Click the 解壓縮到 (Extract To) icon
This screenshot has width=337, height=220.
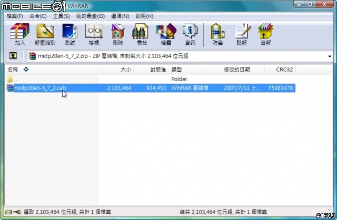(45, 34)
